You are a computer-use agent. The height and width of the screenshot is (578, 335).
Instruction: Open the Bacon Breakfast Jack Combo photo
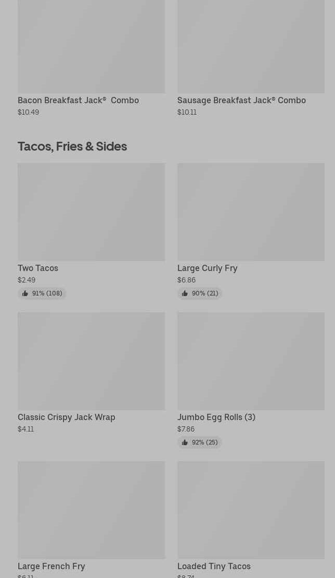pos(91,47)
